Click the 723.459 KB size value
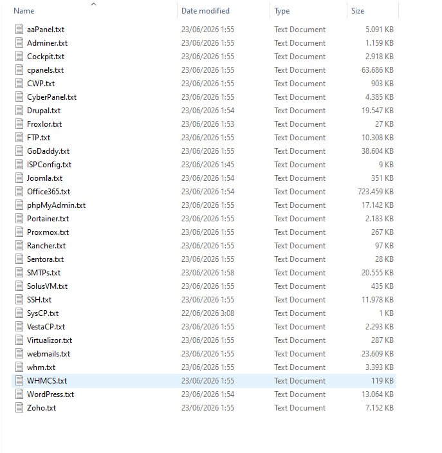442x453 pixels. [376, 191]
